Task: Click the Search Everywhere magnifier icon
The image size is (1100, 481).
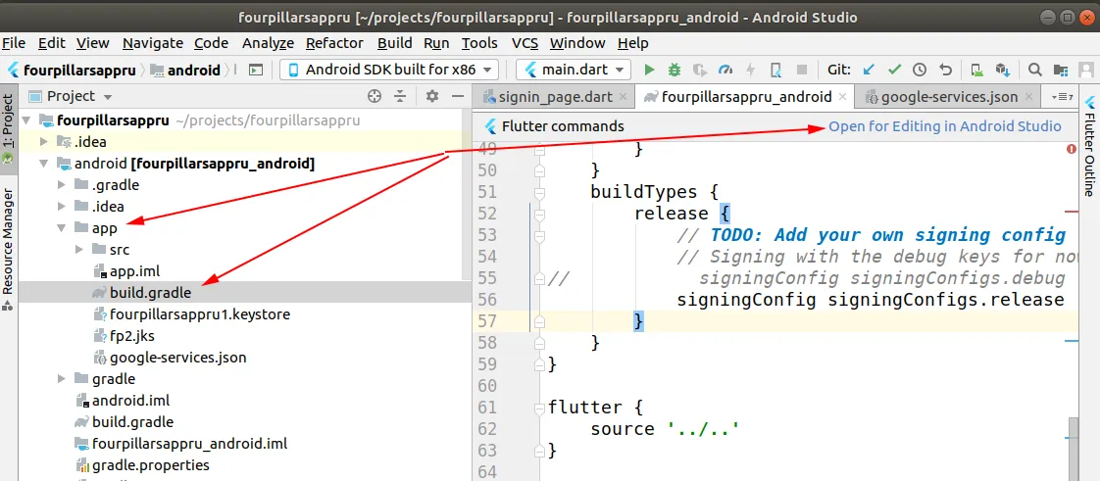Action: coord(1034,70)
